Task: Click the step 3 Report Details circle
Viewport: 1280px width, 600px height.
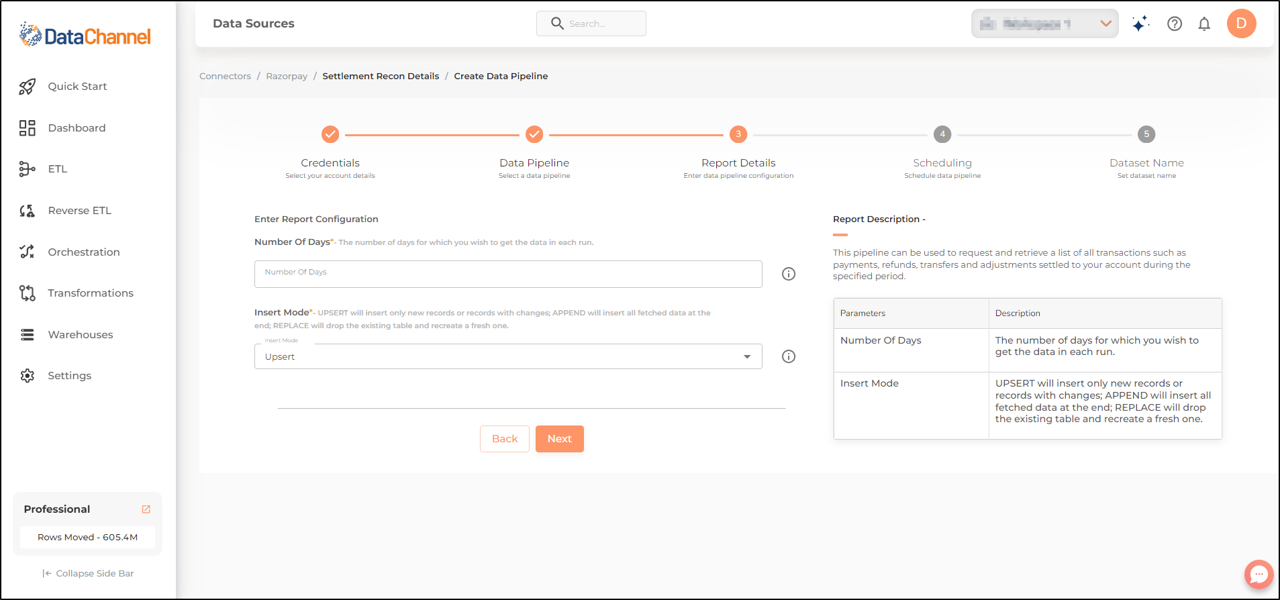Action: click(x=738, y=134)
